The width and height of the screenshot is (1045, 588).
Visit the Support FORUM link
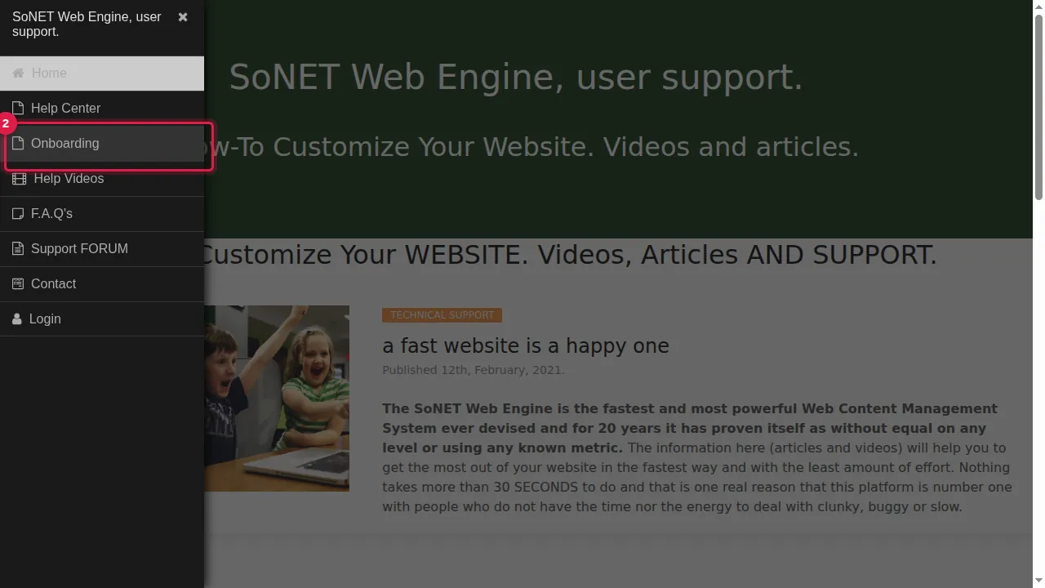point(102,248)
